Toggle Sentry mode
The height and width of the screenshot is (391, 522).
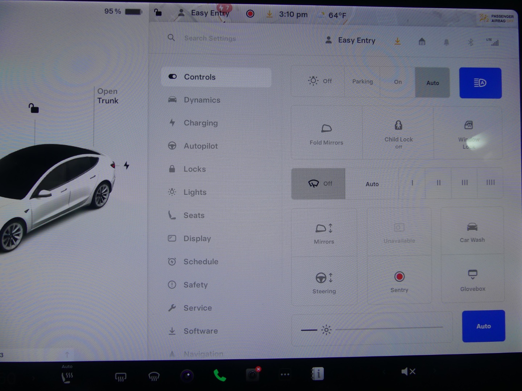[399, 281]
